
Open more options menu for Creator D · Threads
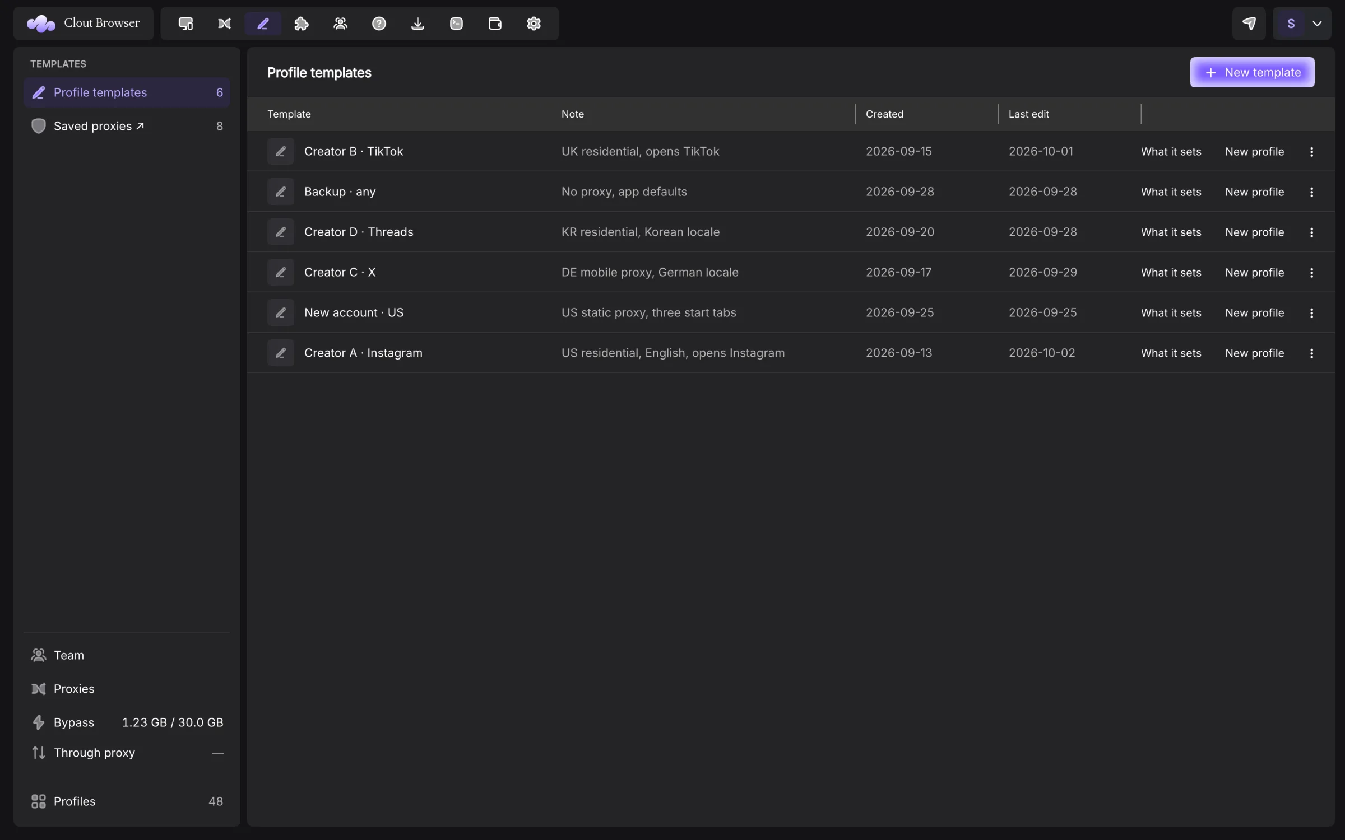(1311, 232)
